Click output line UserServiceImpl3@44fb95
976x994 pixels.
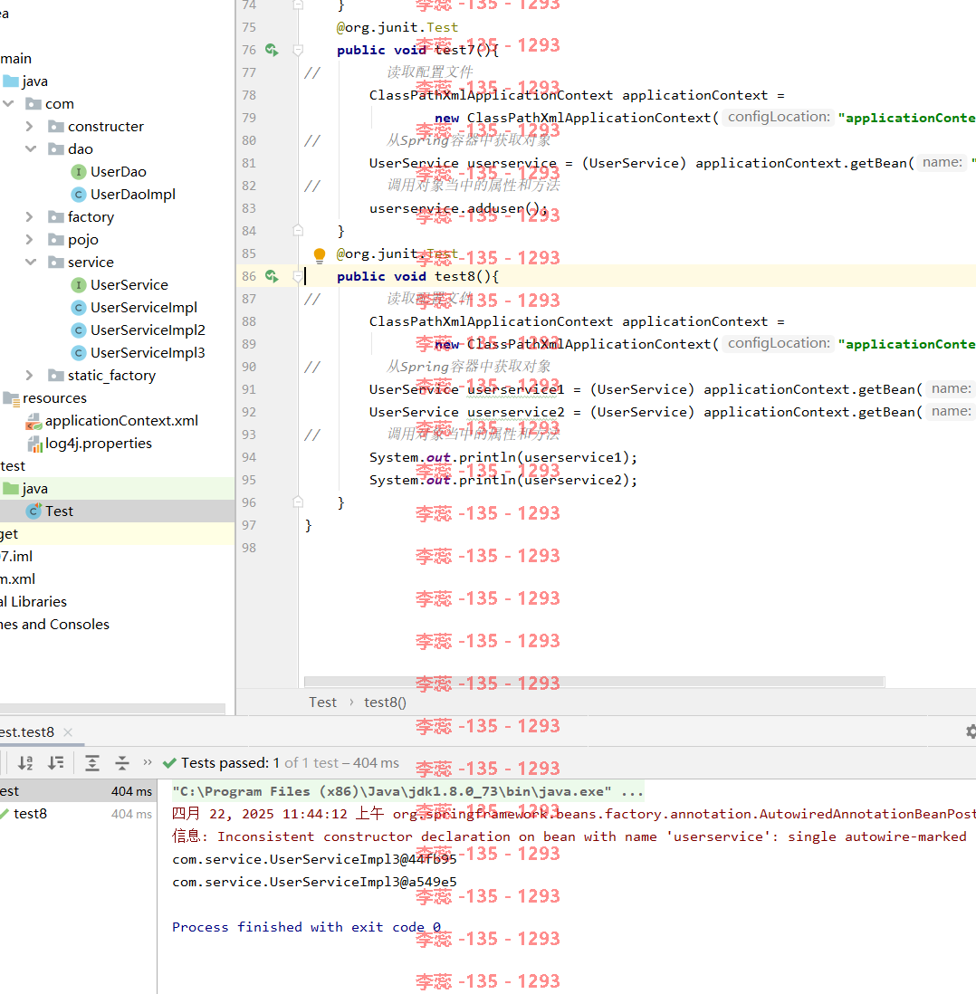314,859
